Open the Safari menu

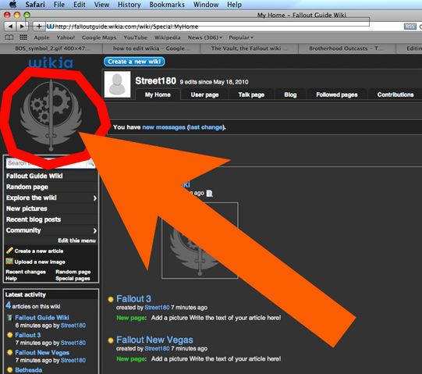[35, 5]
